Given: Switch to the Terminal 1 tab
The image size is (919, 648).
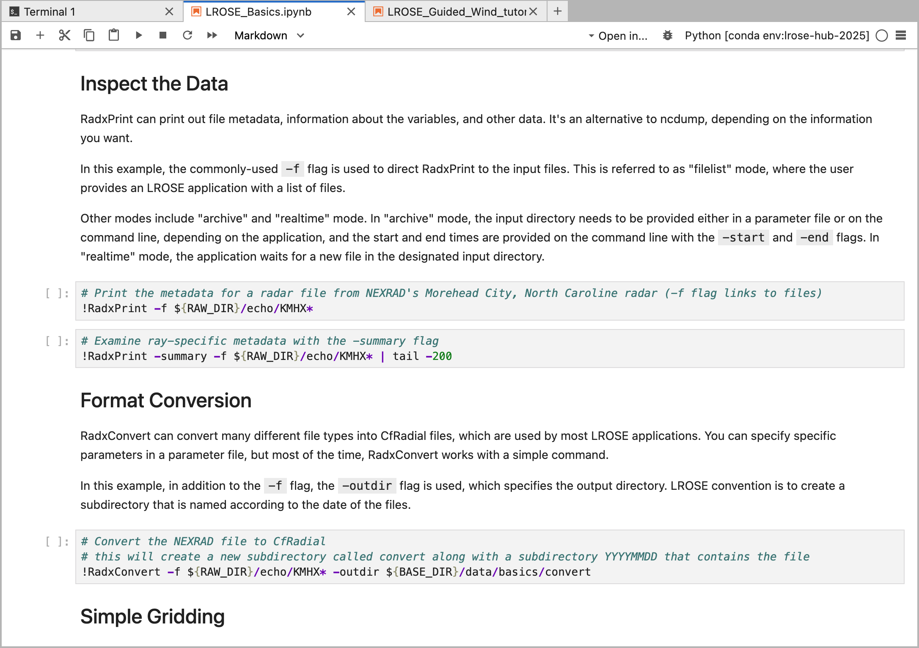Looking at the screenshot, I should coord(92,12).
